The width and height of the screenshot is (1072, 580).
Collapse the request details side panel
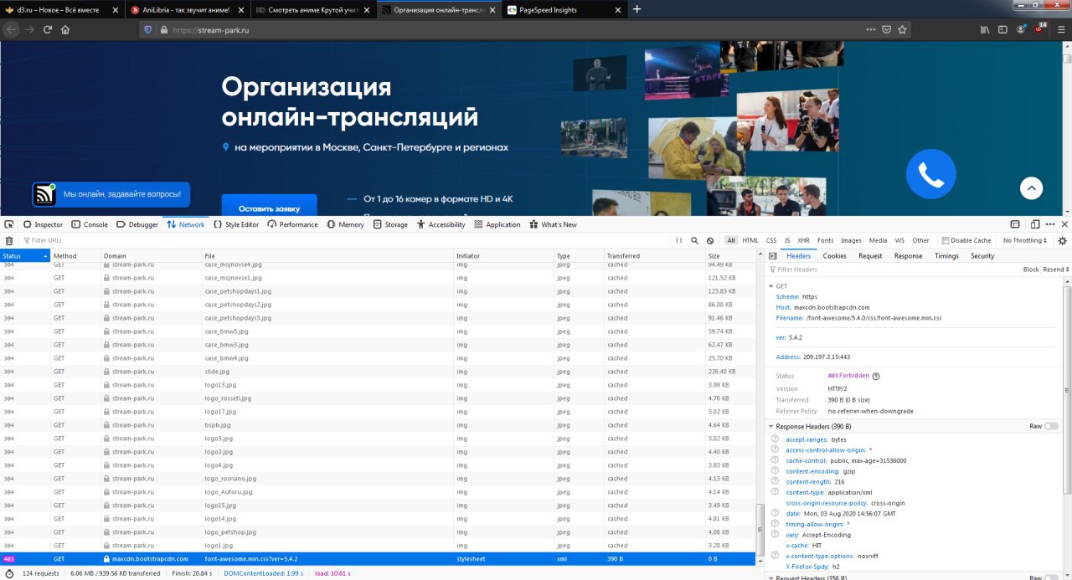coord(772,256)
